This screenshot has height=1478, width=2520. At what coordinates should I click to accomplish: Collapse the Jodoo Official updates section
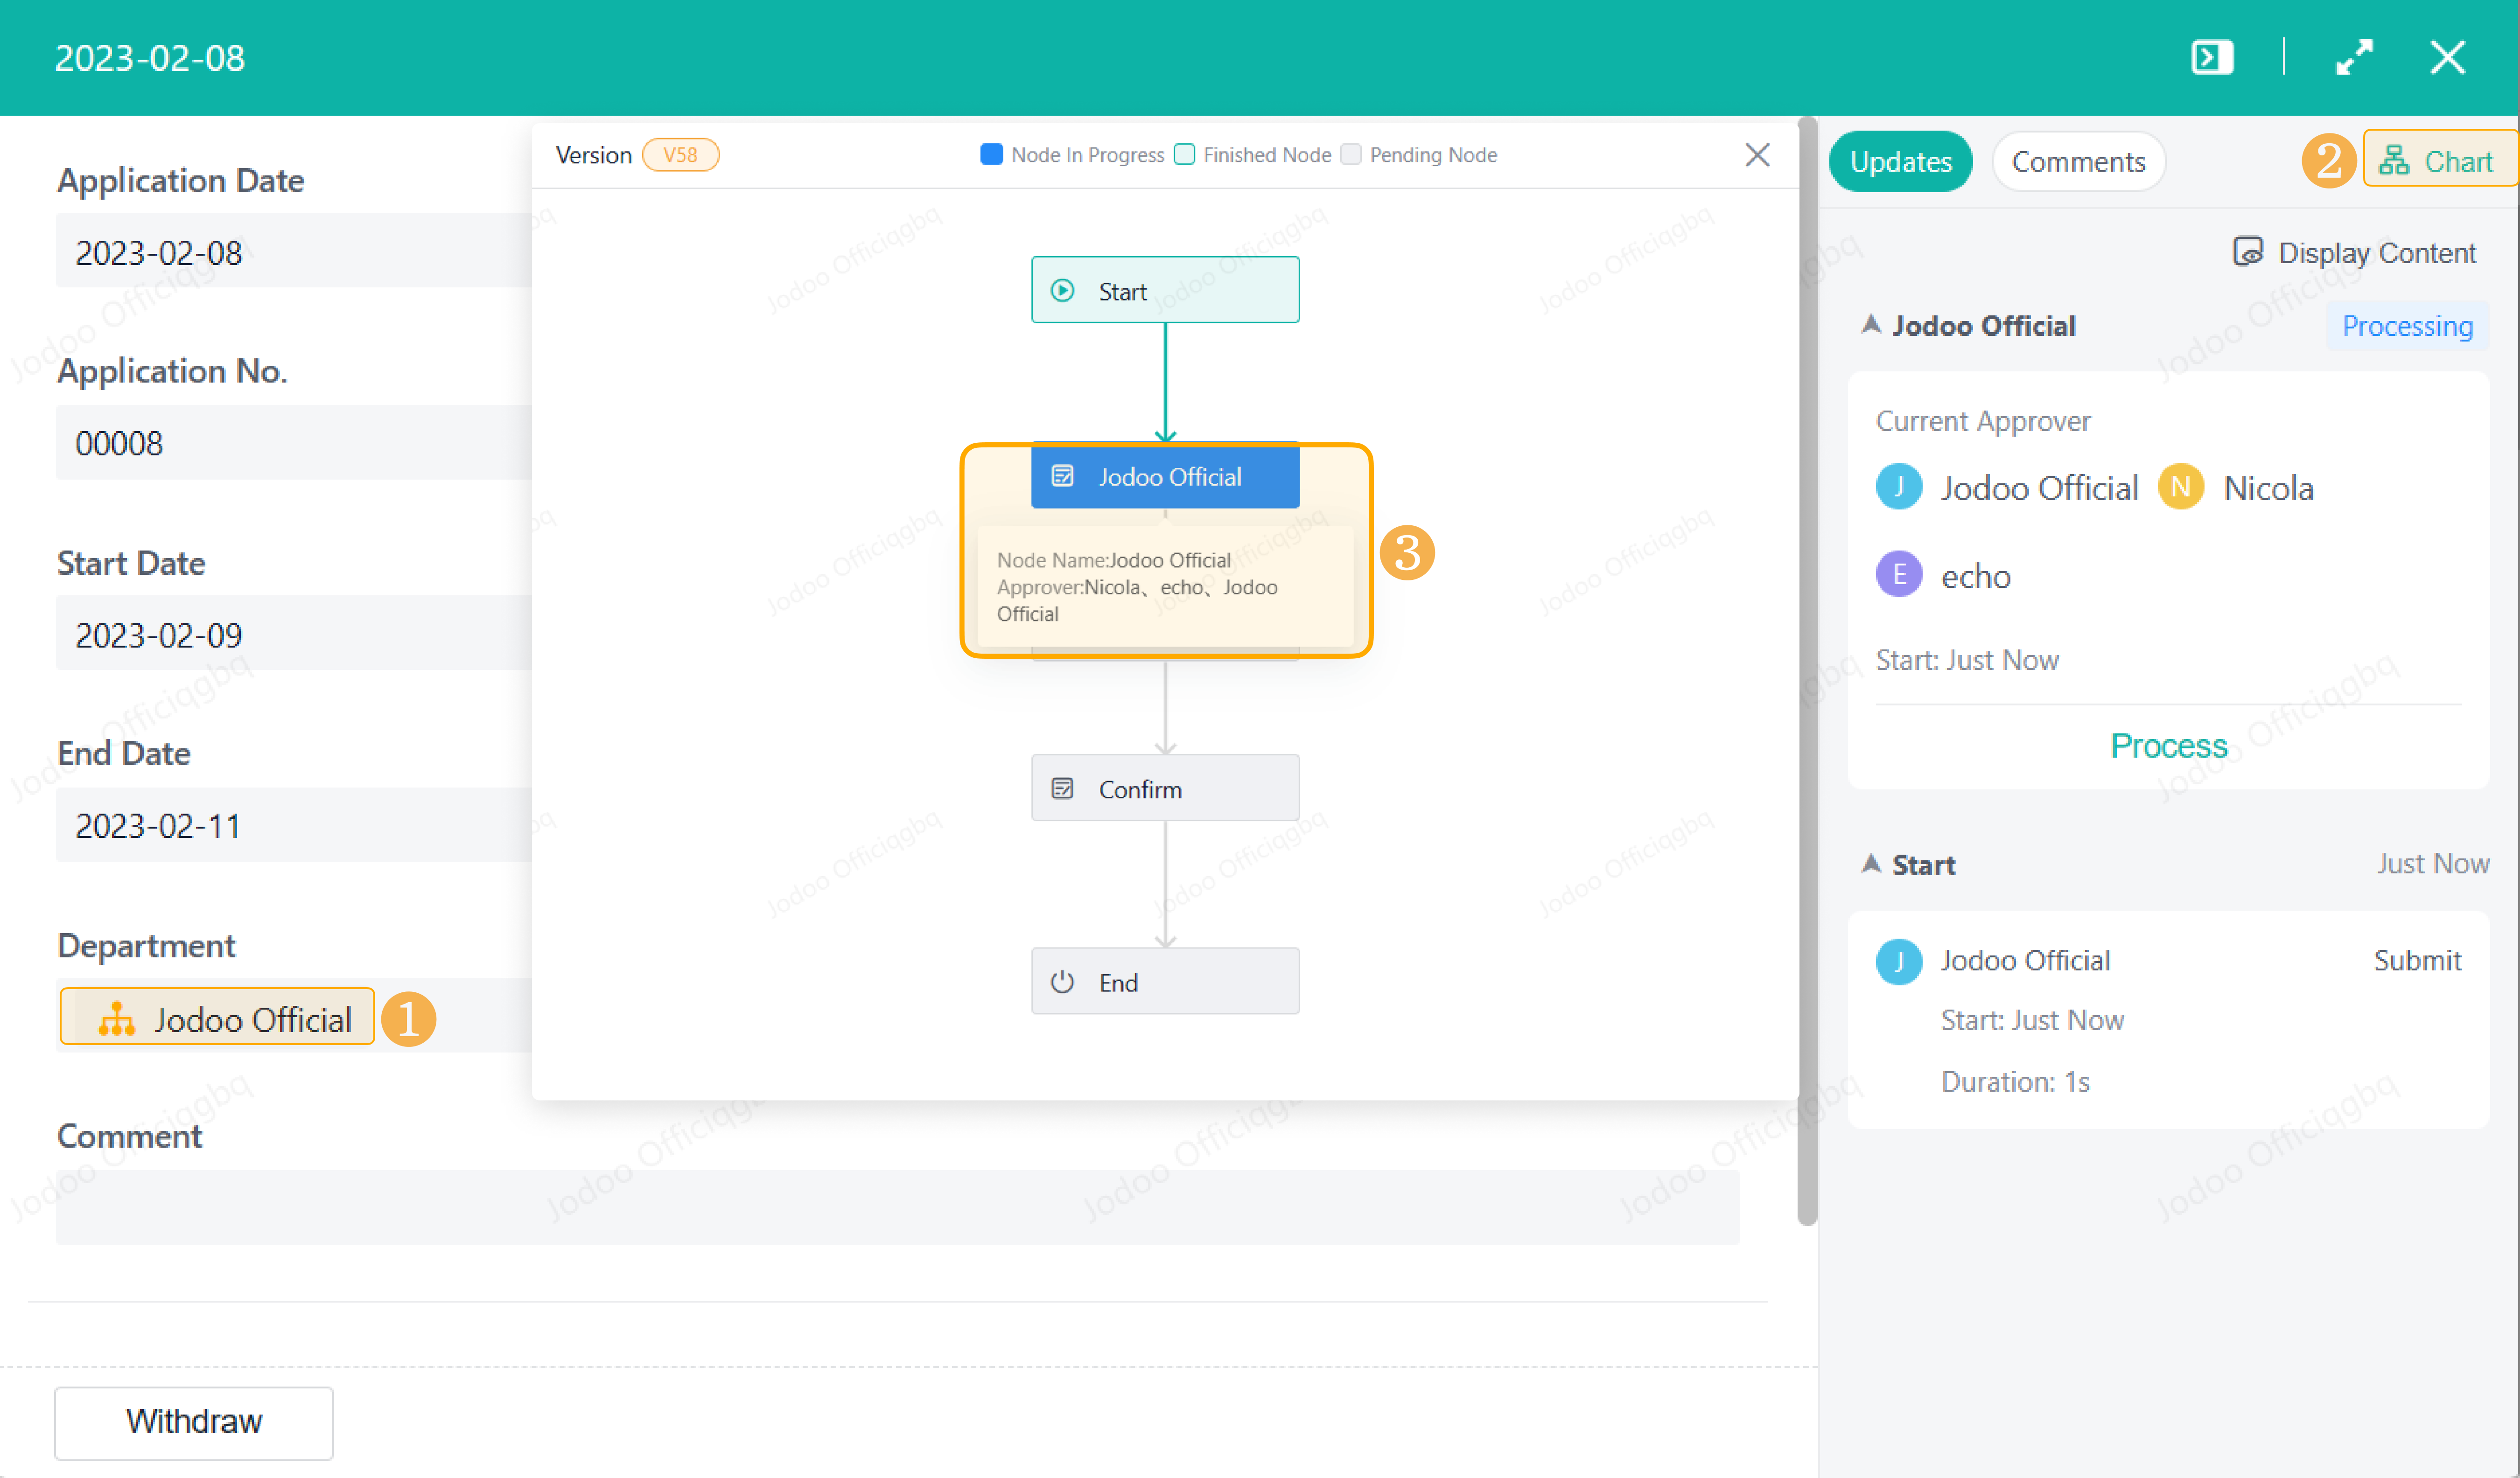1870,325
